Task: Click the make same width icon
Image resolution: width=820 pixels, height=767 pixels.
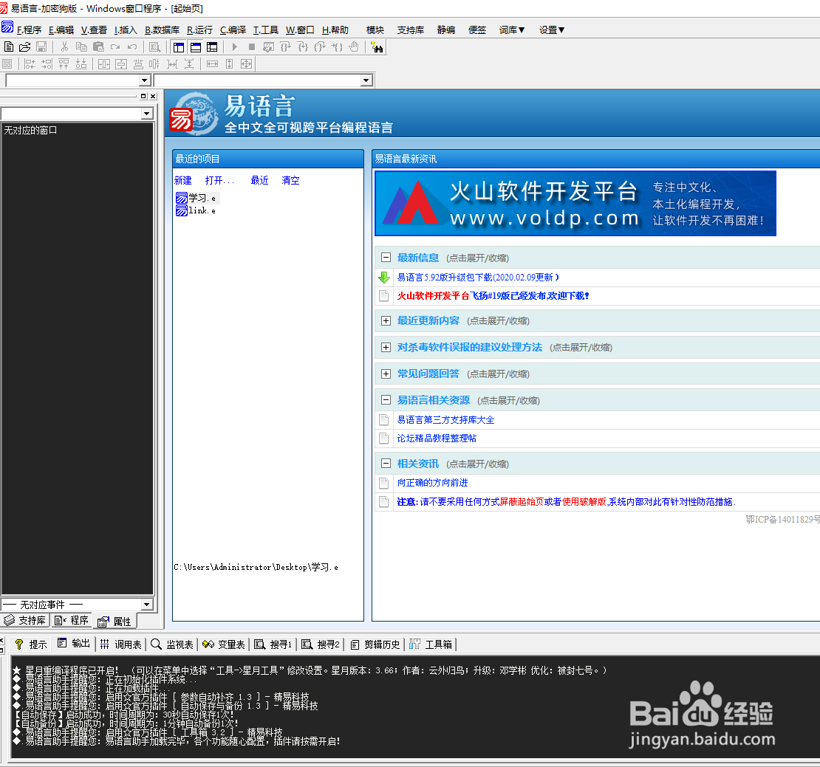Action: point(212,63)
